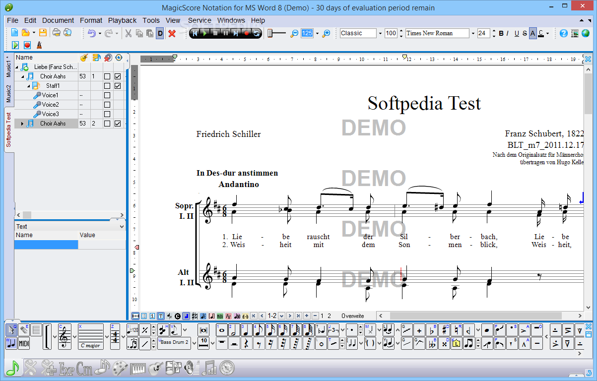Open the Playback menu

[122, 20]
